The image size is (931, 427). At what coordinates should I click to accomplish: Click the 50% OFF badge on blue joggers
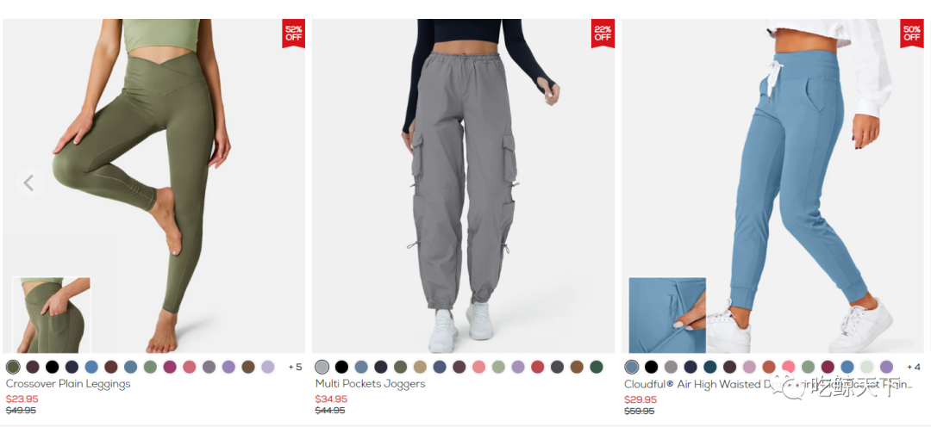click(912, 34)
